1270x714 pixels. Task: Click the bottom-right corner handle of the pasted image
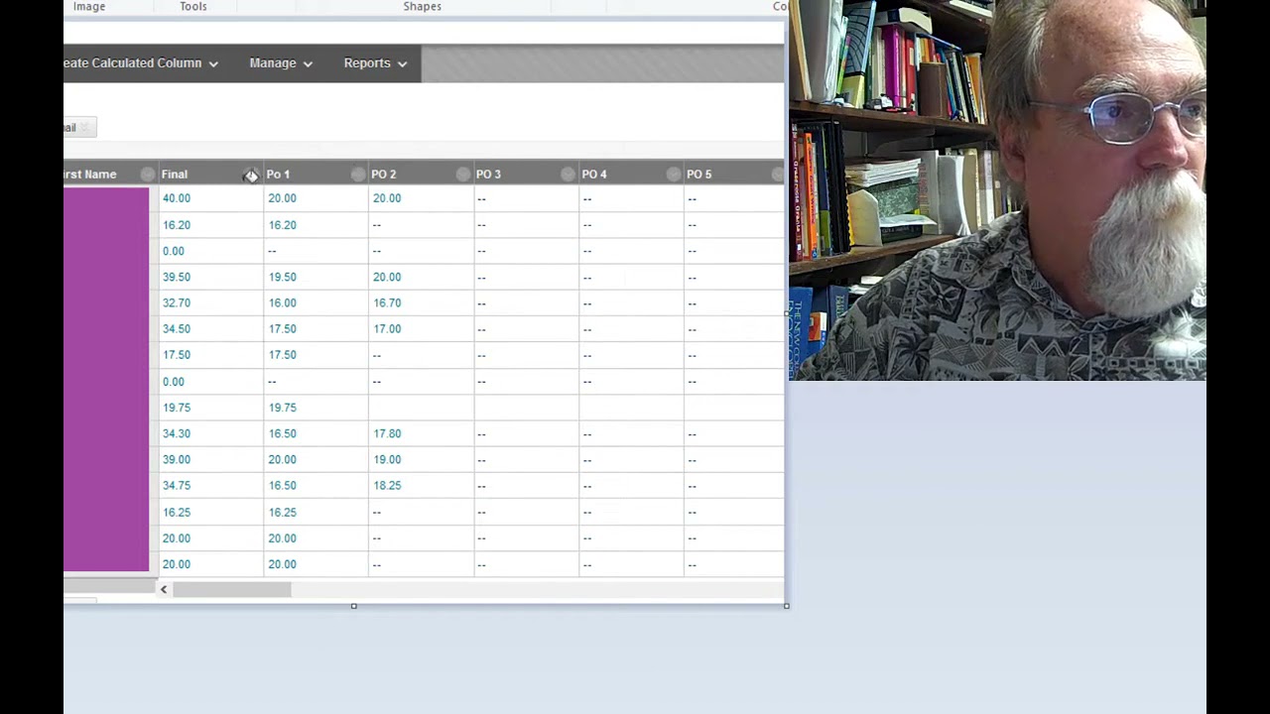[x=787, y=606]
